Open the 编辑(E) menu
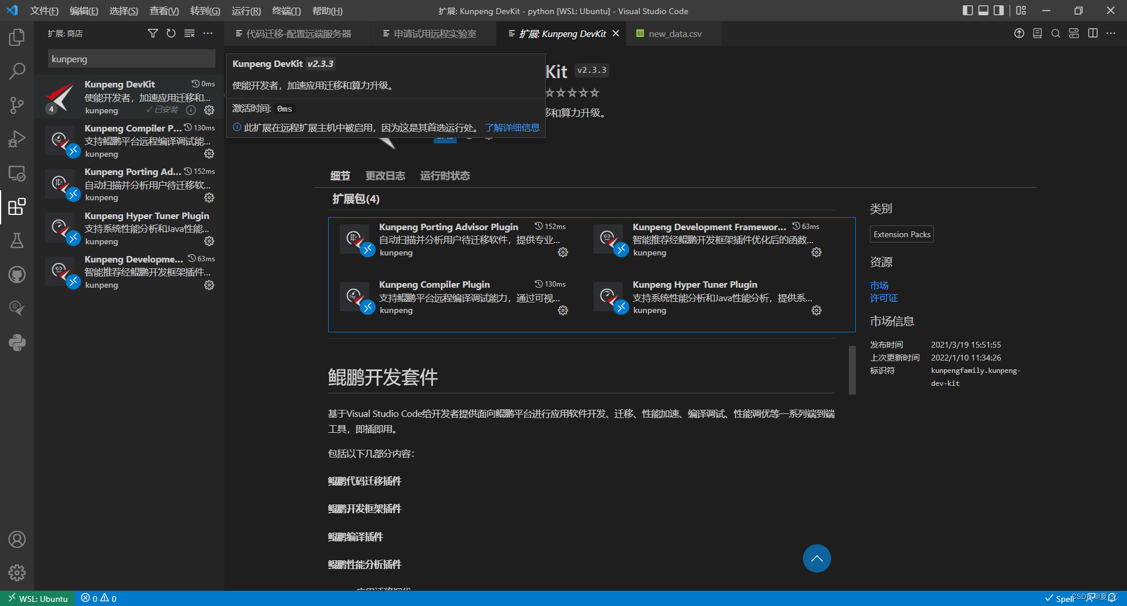Screen dimensions: 1127x606 click(x=83, y=11)
